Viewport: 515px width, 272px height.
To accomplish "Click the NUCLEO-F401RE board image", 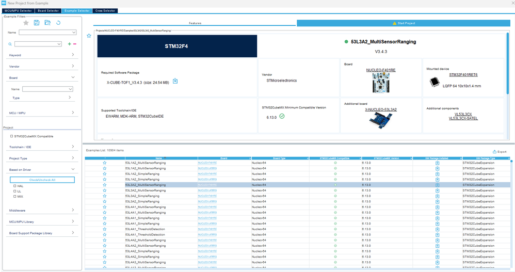I will pyautogui.click(x=381, y=83).
